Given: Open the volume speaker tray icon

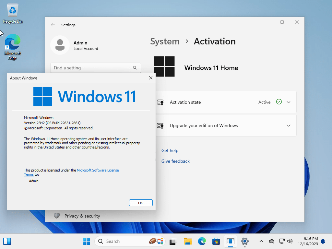Looking at the screenshot, I should pyautogui.click(x=290, y=241).
